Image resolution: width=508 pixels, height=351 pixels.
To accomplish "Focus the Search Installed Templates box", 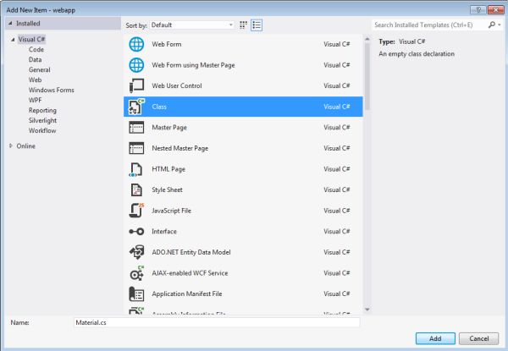I will (429, 25).
